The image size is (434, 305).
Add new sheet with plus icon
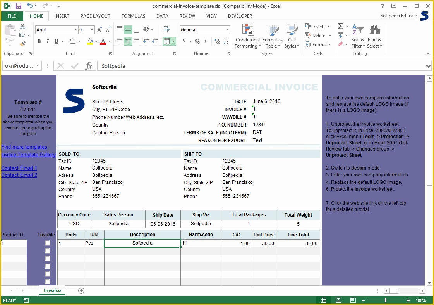81,291
